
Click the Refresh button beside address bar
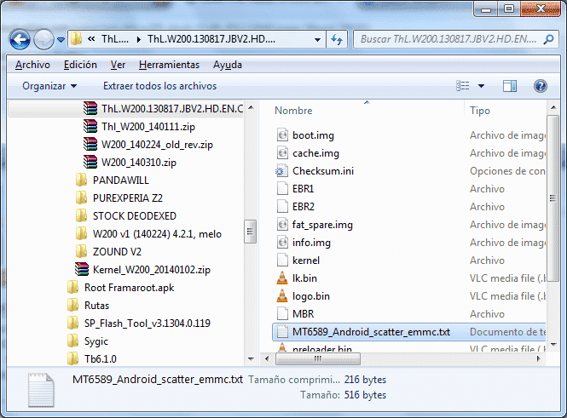click(337, 39)
